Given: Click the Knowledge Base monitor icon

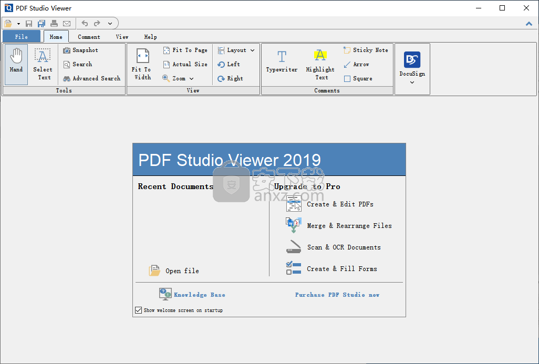Looking at the screenshot, I should pyautogui.click(x=165, y=294).
